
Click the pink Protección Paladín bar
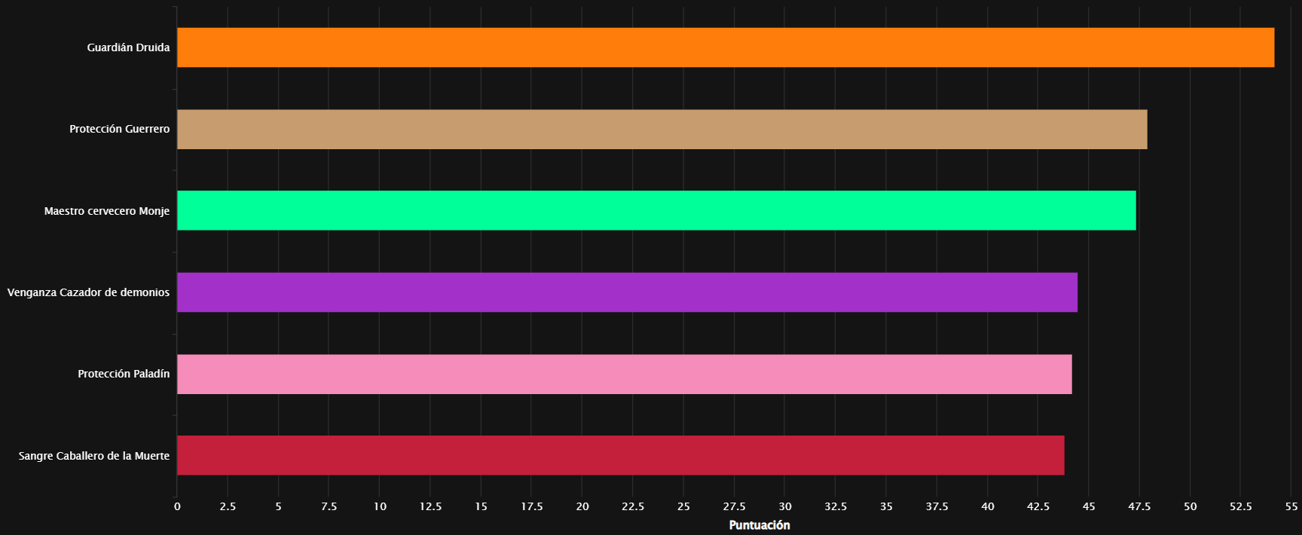pos(624,374)
